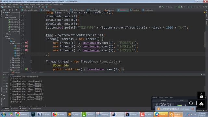Screen dimensions: 208x117
Task: Collapse the se530 root project node
Action: pyautogui.click(x=4, y=13)
